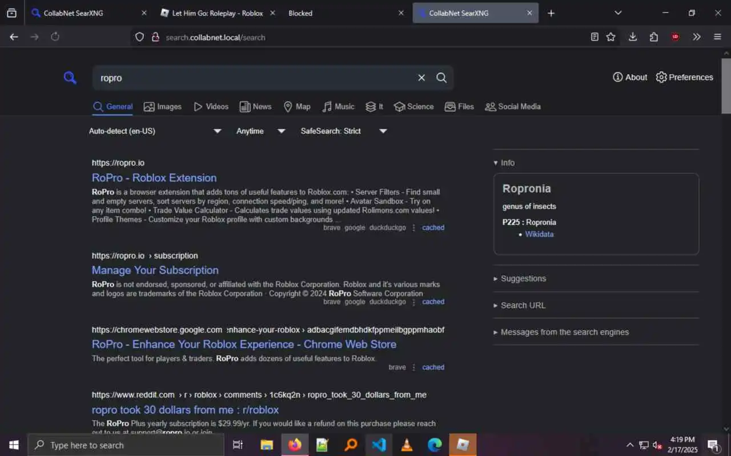Open cached link of RoPro Roblox Extension result
The height and width of the screenshot is (456, 731).
(433, 227)
